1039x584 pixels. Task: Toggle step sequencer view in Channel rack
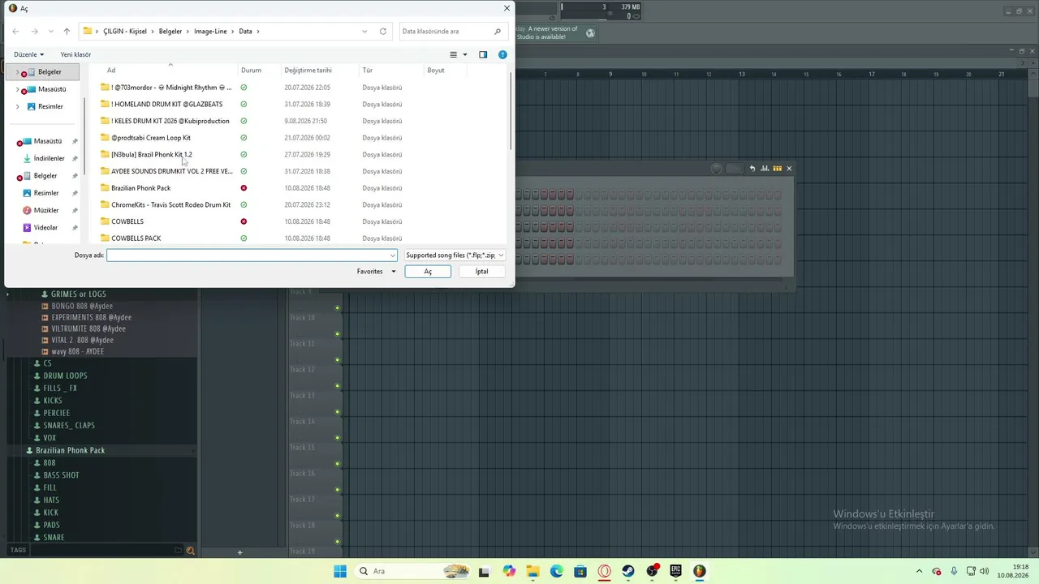click(777, 169)
